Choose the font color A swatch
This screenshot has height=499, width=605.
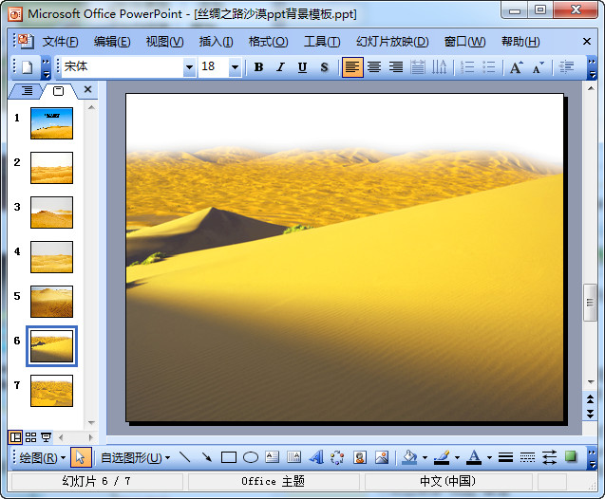point(474,457)
